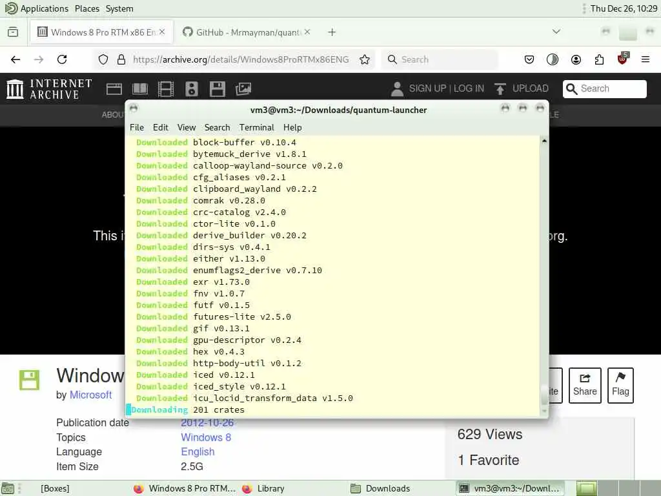The width and height of the screenshot is (661, 496).
Task: Open the Microsoft author link
Action: pyautogui.click(x=90, y=395)
